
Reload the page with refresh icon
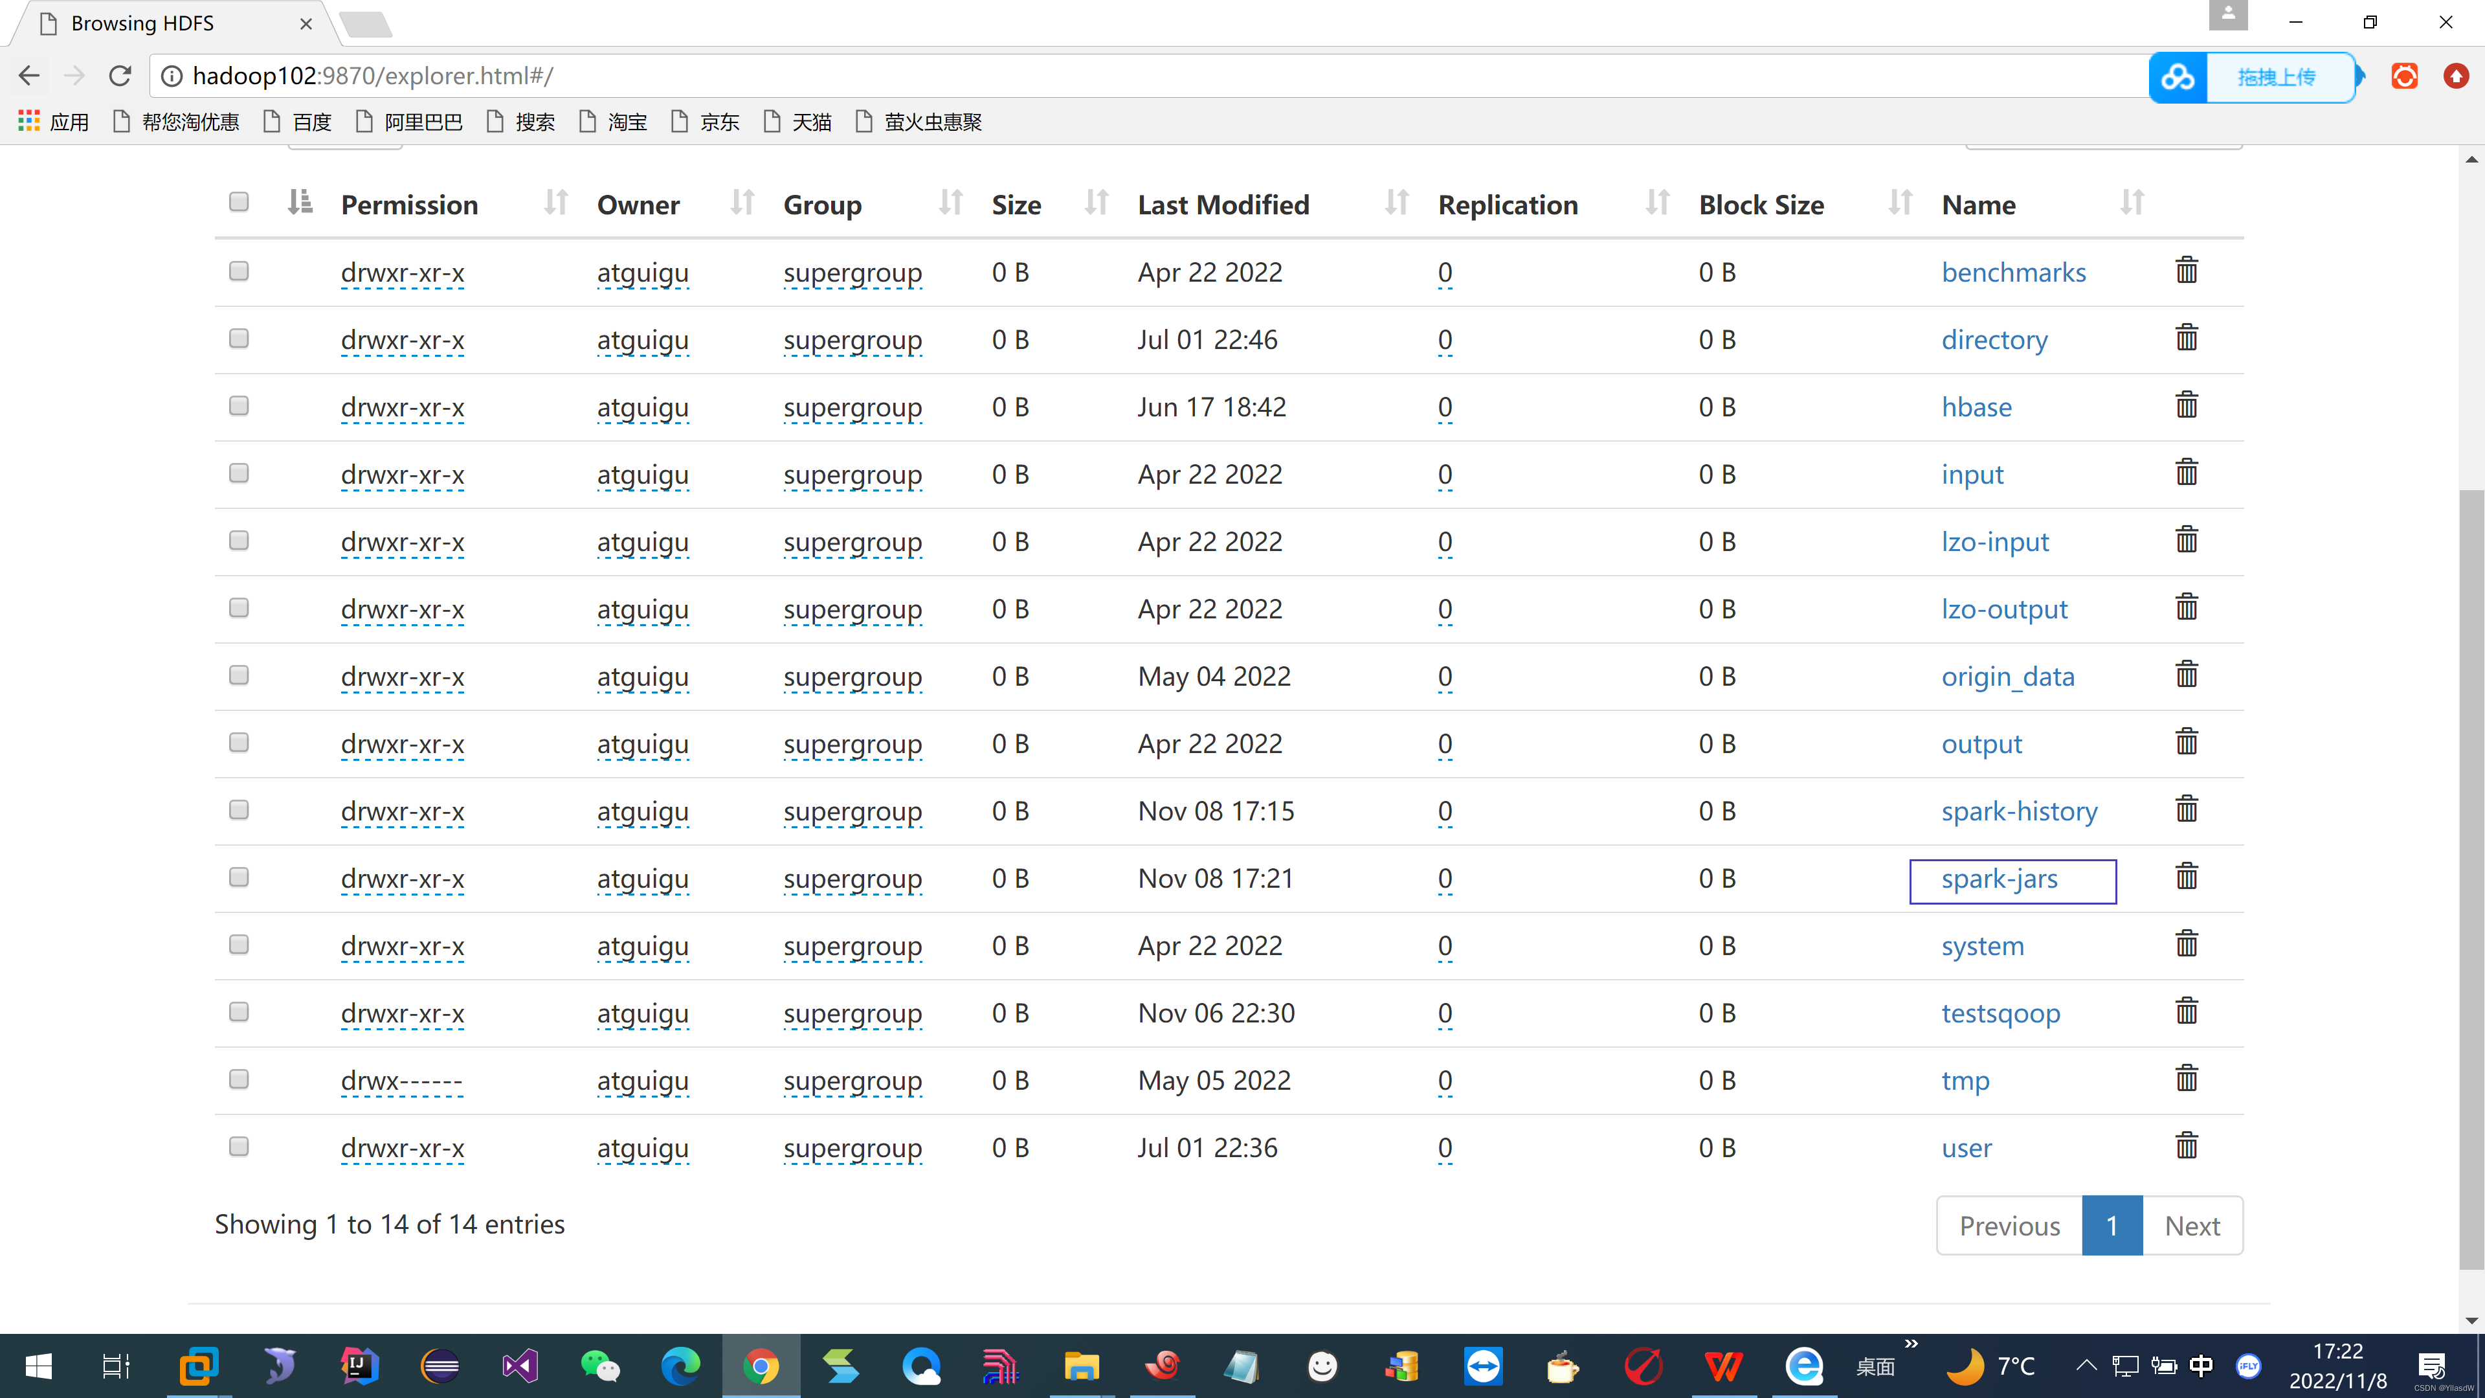pyautogui.click(x=120, y=75)
